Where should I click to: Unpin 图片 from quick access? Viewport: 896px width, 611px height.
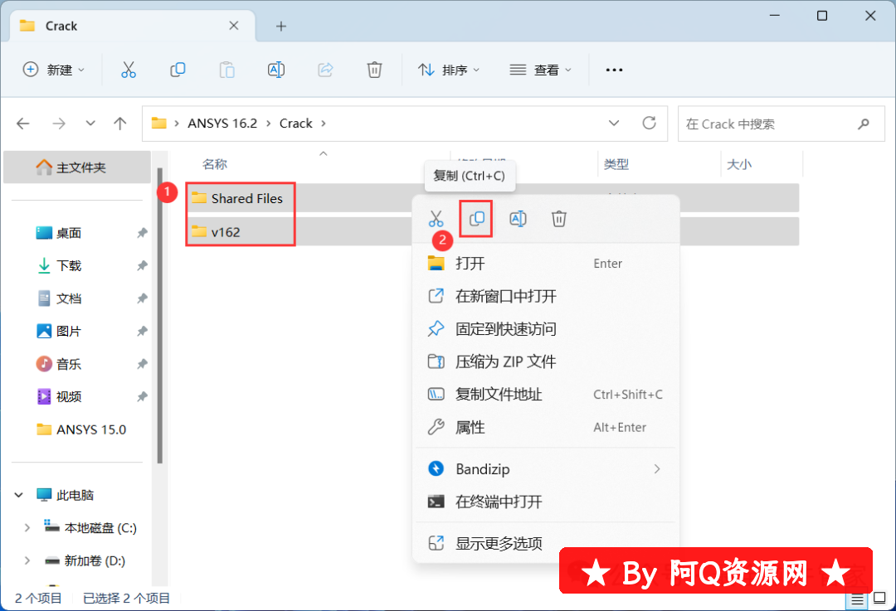pyautogui.click(x=142, y=331)
